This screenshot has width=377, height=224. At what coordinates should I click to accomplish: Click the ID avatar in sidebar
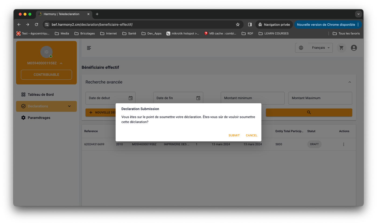pos(46,52)
